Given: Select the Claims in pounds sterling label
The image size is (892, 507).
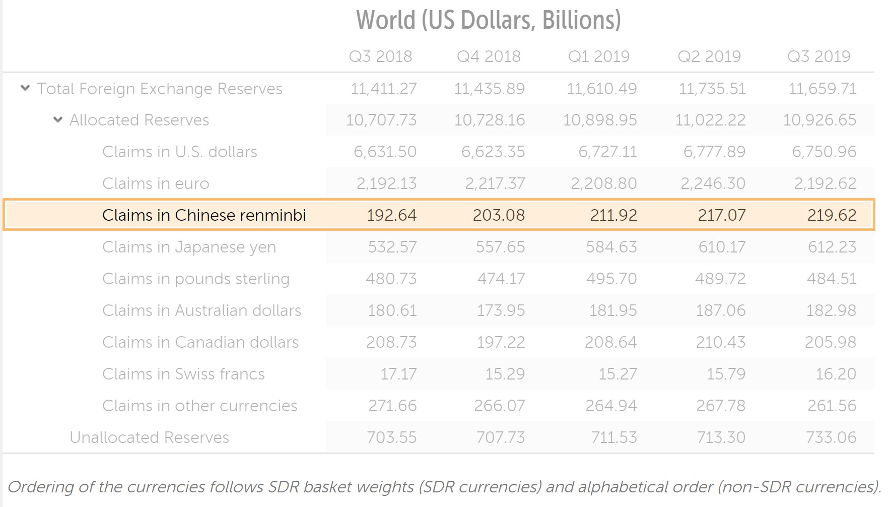Looking at the screenshot, I should point(195,279).
